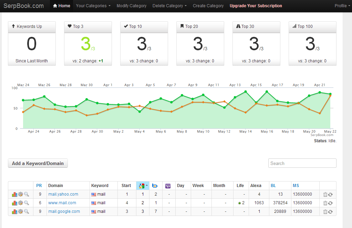Open settings gear for mail.google.com row

pos(20,211)
